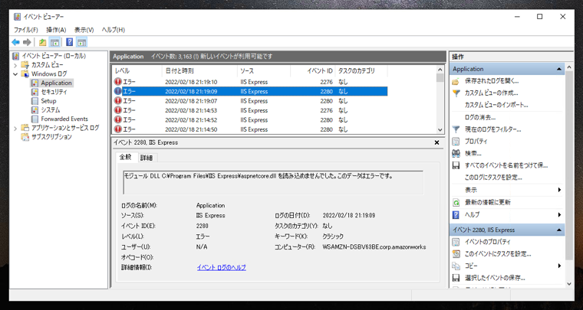Click カスタム ビューの作成 action
Image resolution: width=583 pixels, height=310 pixels.
[x=491, y=93]
